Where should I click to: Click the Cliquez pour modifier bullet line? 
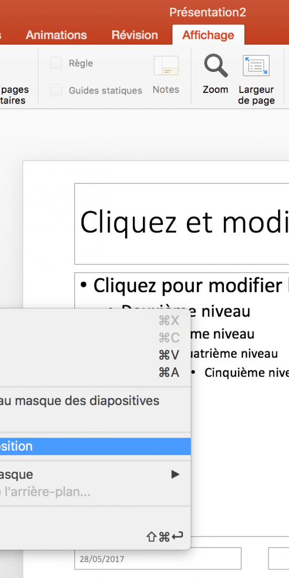[x=184, y=285]
